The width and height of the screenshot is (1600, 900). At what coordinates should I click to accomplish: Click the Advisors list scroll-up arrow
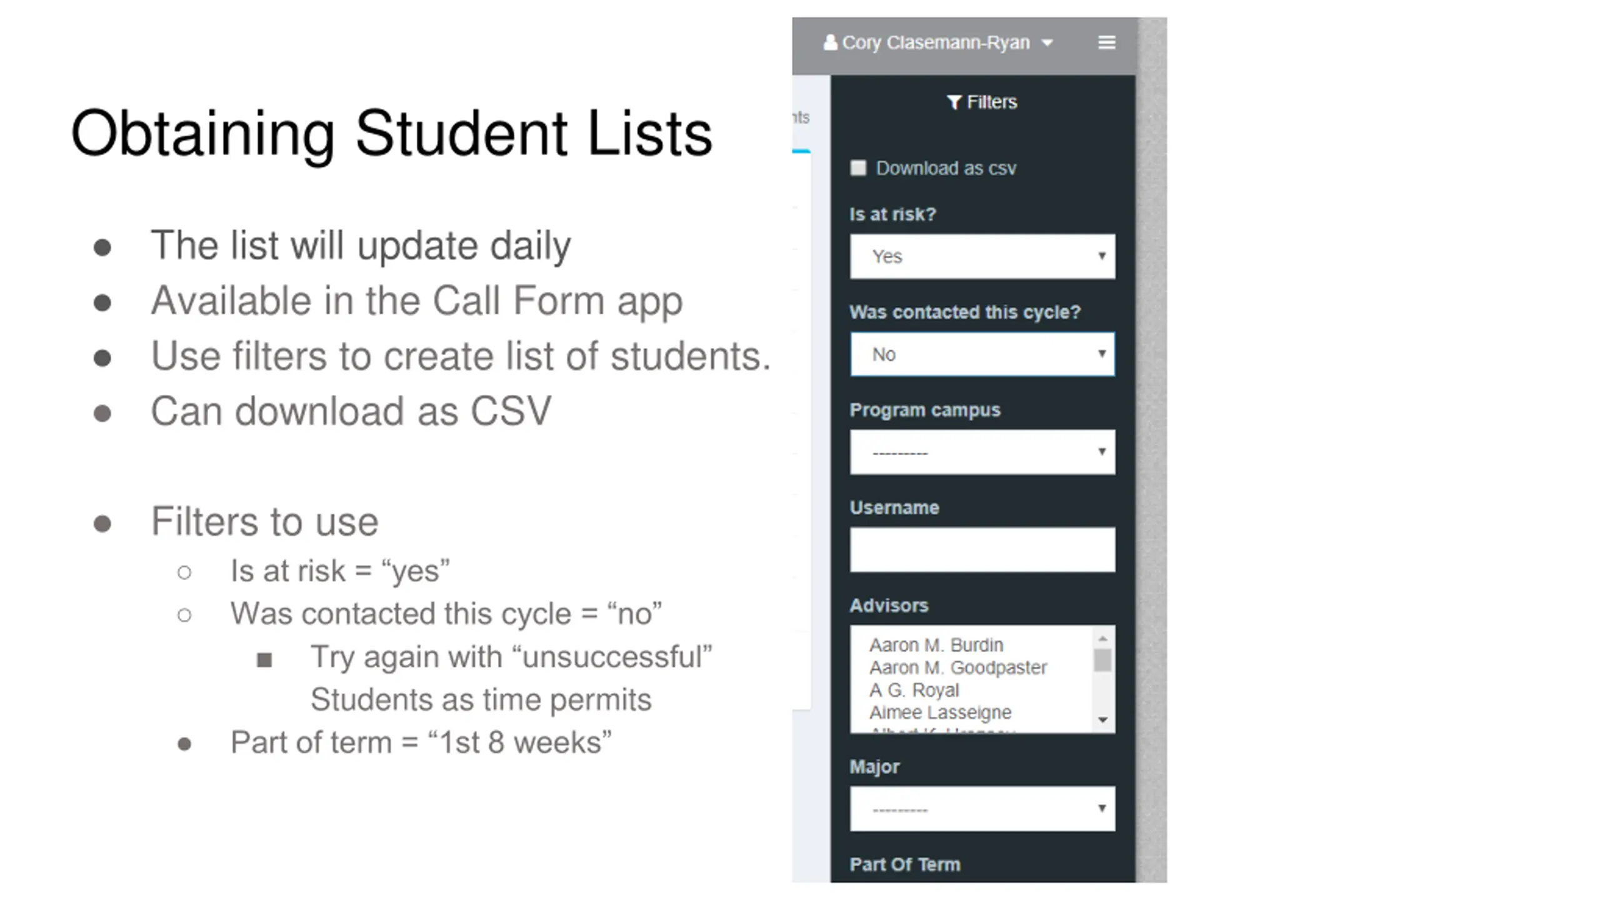[x=1102, y=638]
